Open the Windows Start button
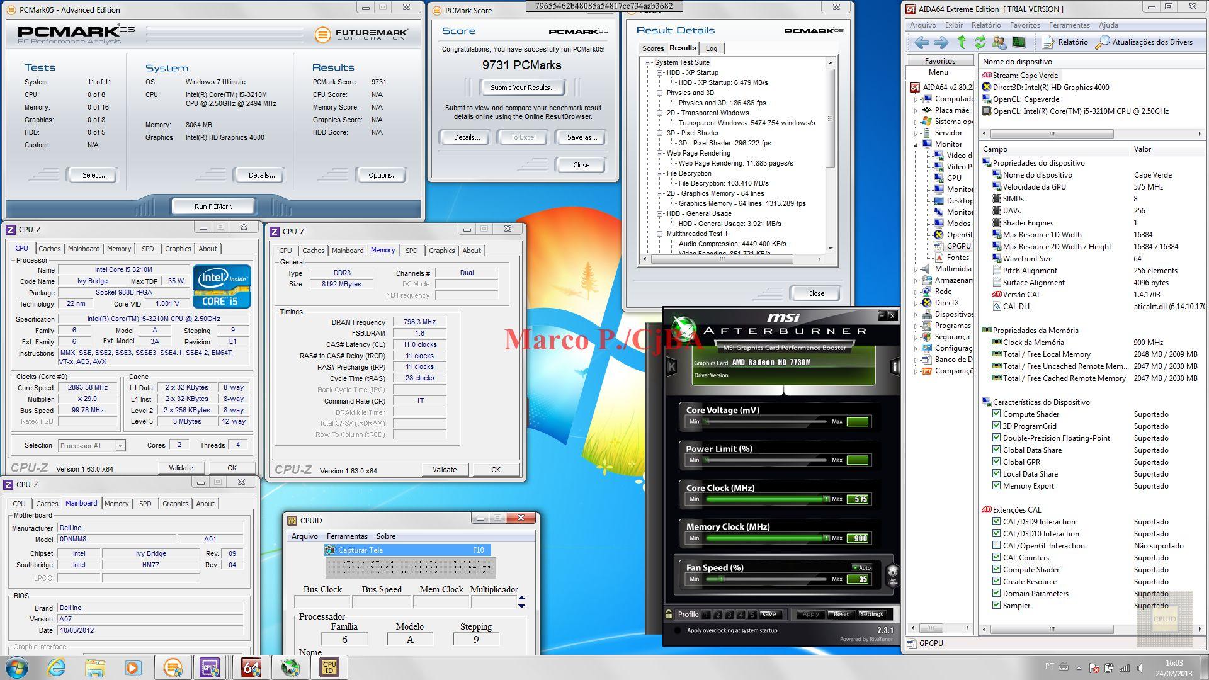Image resolution: width=1209 pixels, height=680 pixels. pos(16,667)
